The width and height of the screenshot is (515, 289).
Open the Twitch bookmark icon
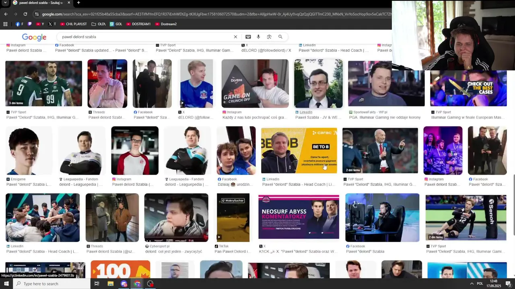(29, 24)
